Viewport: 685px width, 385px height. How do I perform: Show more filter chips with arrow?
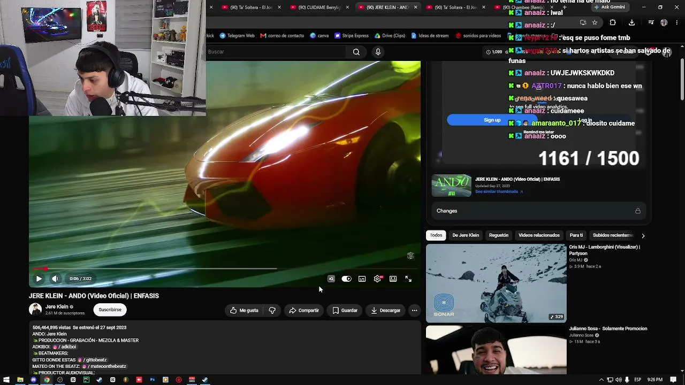point(643,235)
